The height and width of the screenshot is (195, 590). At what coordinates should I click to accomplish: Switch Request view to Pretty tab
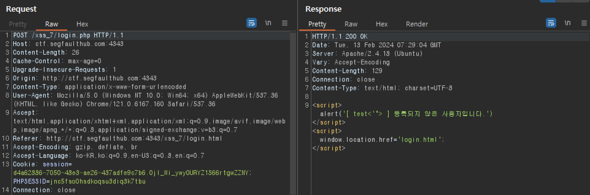point(18,24)
